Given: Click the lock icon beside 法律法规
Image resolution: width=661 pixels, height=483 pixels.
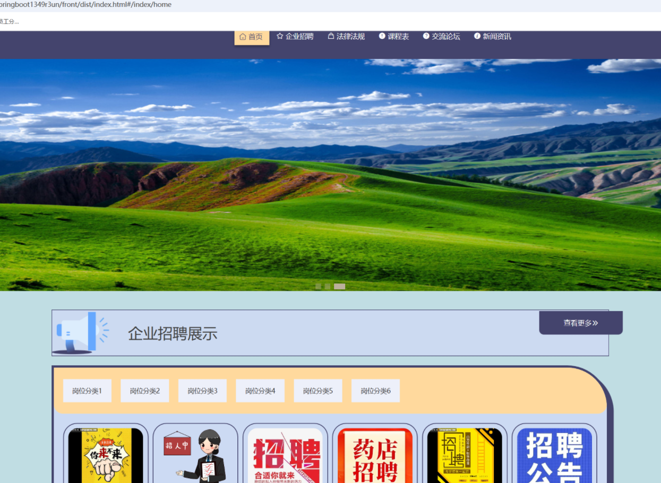Looking at the screenshot, I should pos(331,36).
